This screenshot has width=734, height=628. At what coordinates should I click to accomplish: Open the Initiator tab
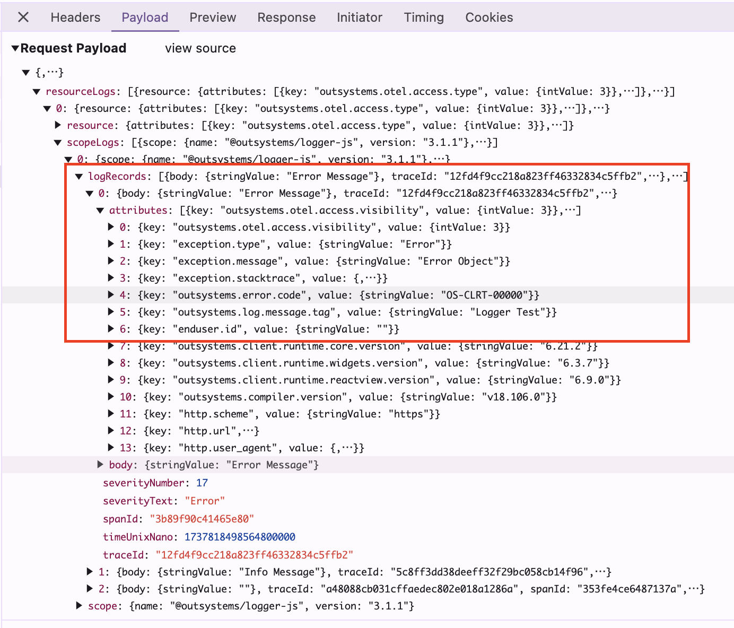360,17
